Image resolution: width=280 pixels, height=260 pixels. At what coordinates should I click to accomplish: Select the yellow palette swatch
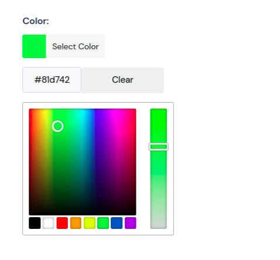click(90, 223)
